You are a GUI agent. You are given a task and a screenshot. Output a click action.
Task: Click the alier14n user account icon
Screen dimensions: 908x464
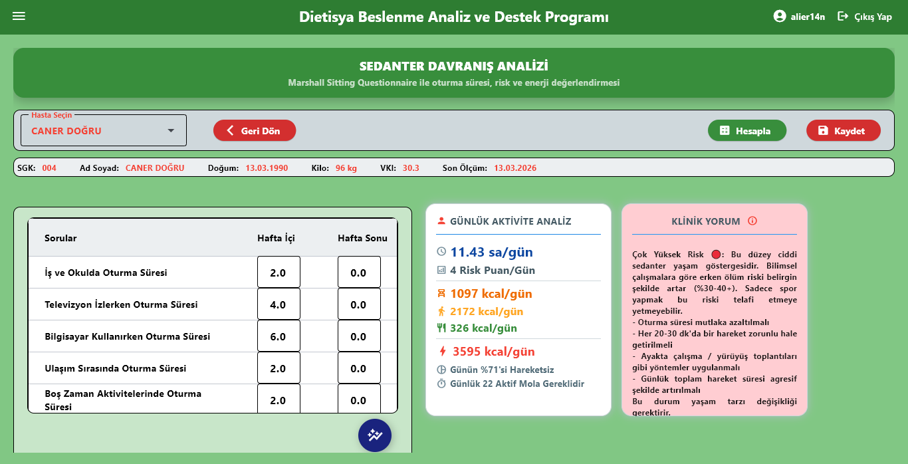(x=780, y=17)
